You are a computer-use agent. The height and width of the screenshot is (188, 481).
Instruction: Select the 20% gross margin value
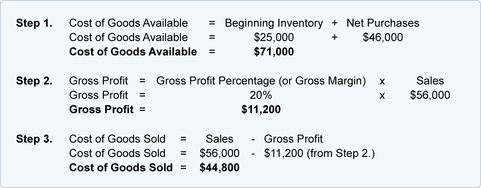[261, 96]
